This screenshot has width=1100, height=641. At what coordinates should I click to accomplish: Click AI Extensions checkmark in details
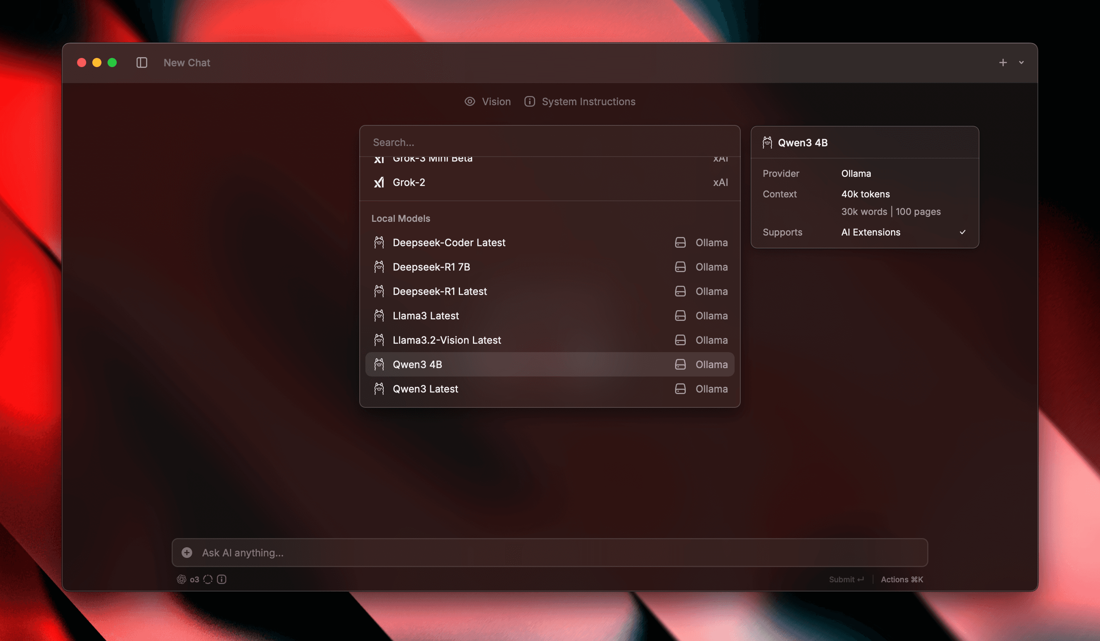962,232
